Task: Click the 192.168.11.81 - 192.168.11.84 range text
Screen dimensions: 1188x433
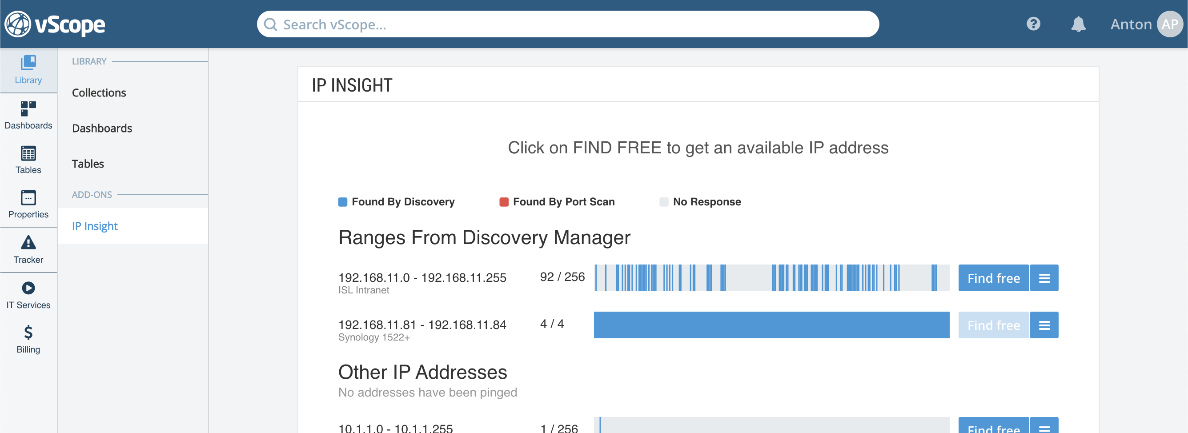Action: (x=422, y=325)
